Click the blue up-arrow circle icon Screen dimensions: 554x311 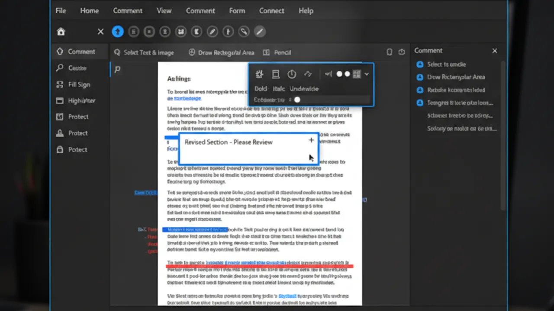(x=118, y=32)
